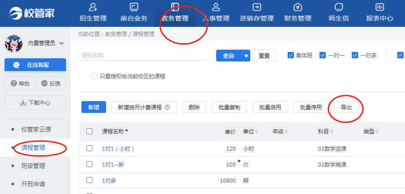Click the 招生管理 person-plus icon
The width and height of the screenshot is (405, 194).
click(93, 7)
